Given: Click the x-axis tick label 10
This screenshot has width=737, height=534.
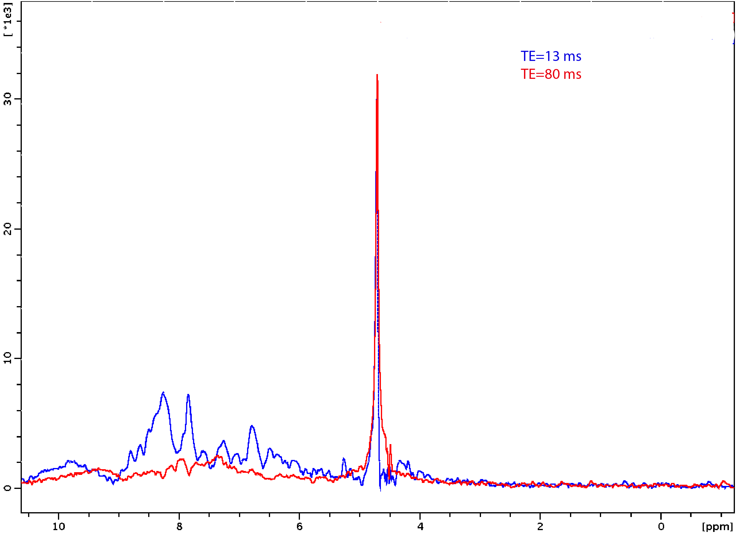Looking at the screenshot, I should (x=59, y=527).
